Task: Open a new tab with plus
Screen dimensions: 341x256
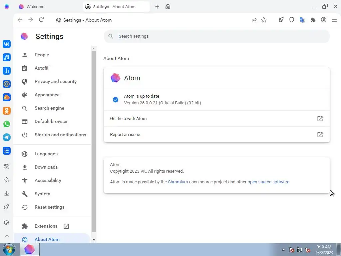Action: point(157,7)
